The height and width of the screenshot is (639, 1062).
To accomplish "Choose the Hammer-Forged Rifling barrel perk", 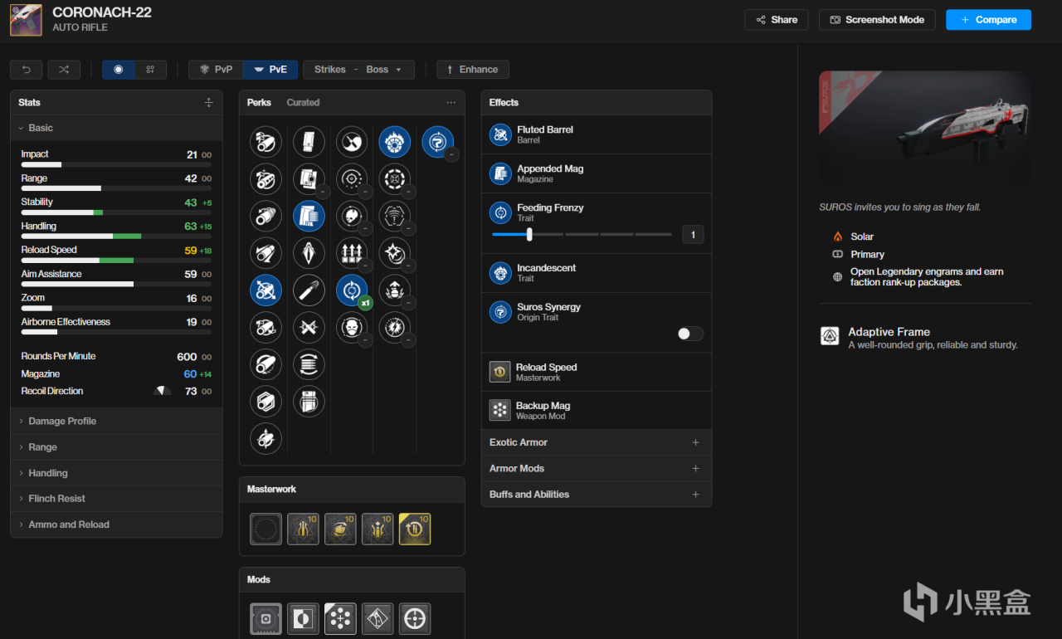I will [265, 364].
